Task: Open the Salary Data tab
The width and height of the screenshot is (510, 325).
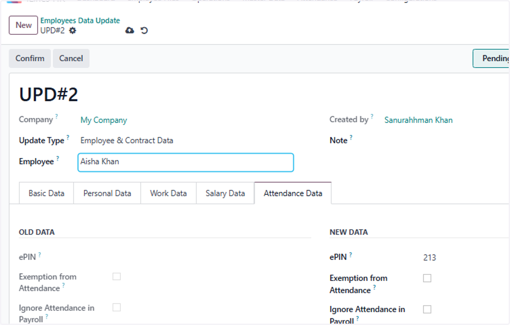Action: point(225,193)
